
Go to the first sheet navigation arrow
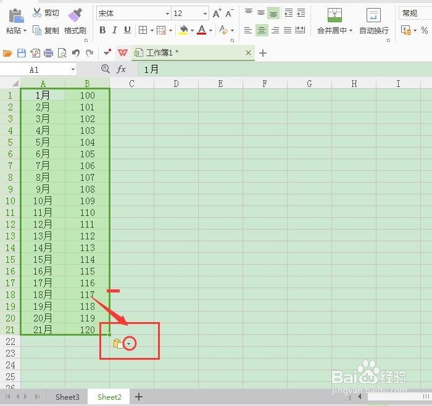point(7,397)
